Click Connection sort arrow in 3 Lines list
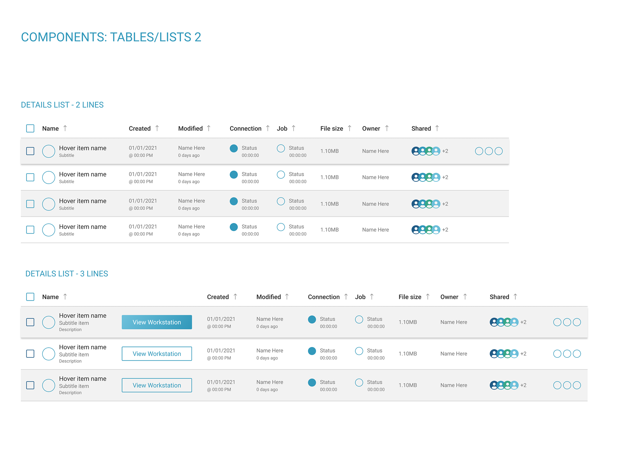Image resolution: width=640 pixels, height=455 pixels. click(346, 297)
